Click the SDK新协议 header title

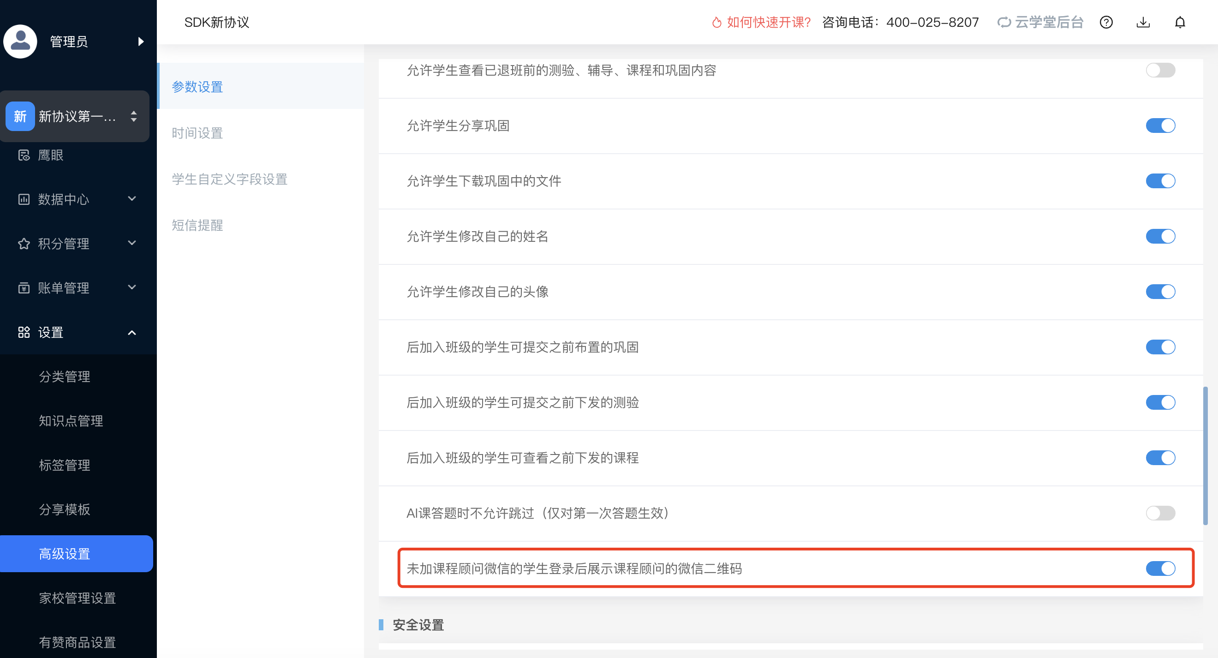point(216,22)
